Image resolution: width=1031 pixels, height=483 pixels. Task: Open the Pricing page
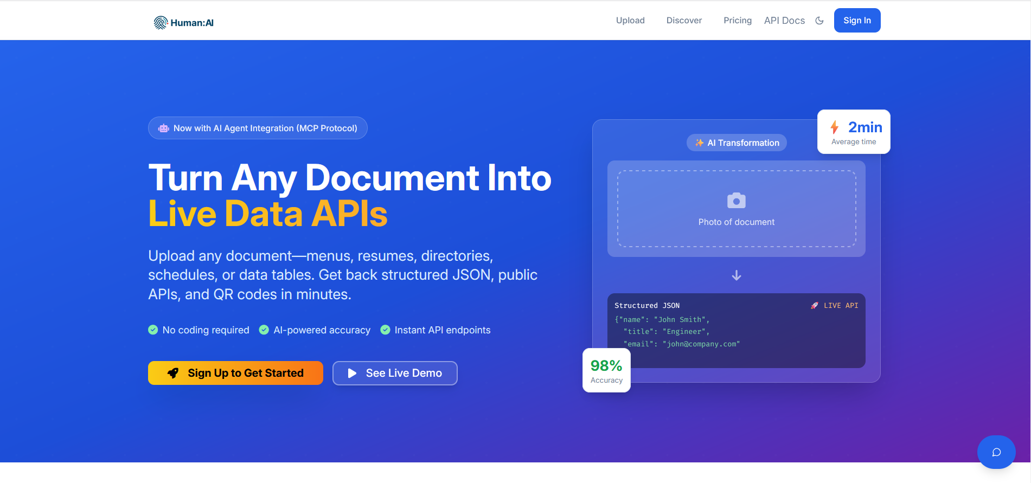[737, 21]
